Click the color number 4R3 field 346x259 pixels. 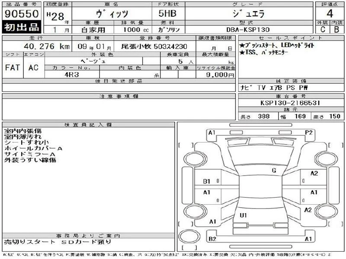coord(72,74)
